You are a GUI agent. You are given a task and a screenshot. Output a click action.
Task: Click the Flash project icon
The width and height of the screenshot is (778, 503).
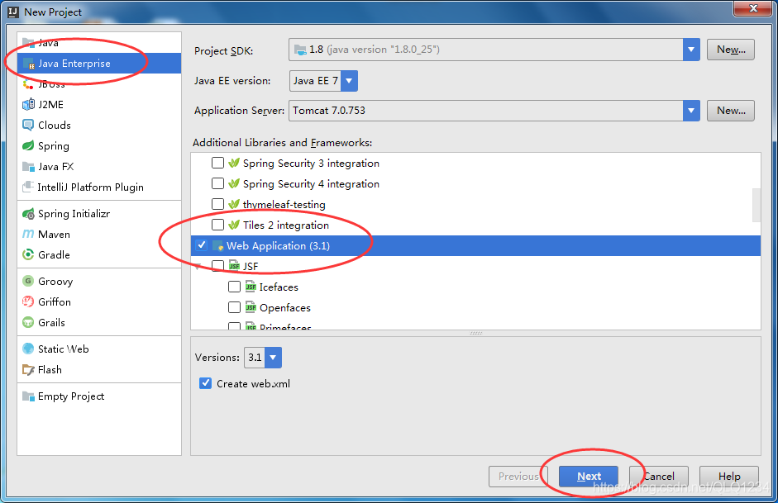point(28,370)
